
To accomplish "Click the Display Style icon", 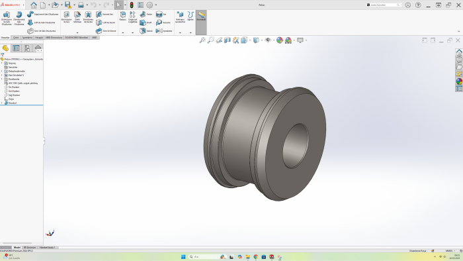I will tap(256, 40).
